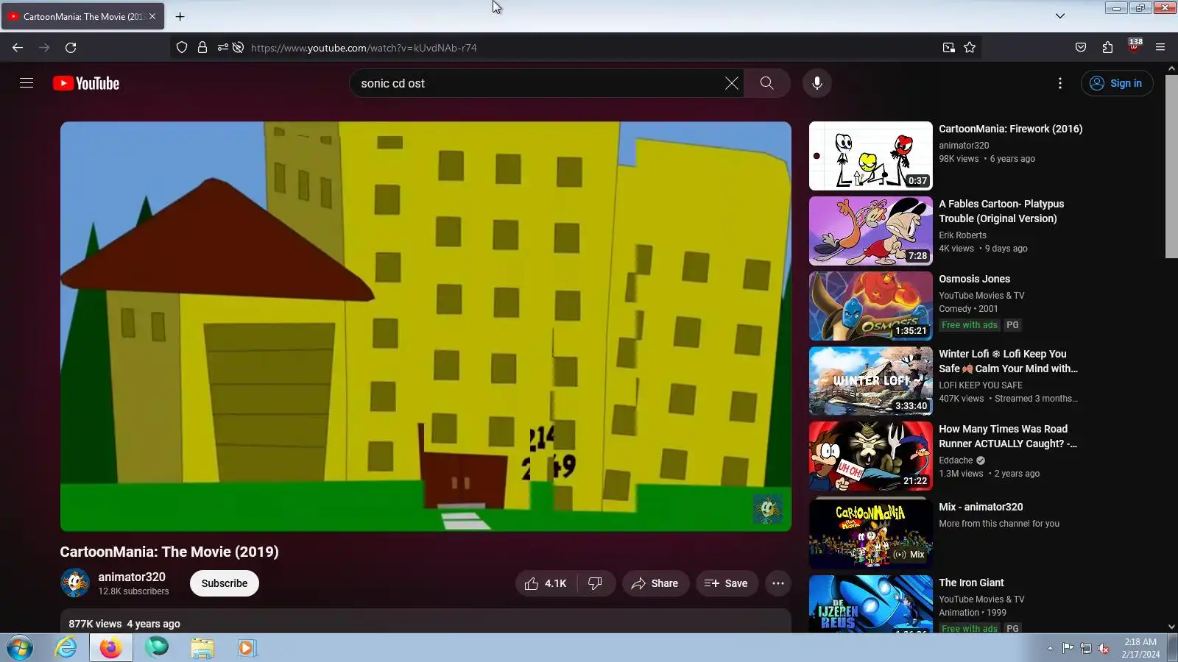
Task: Select the CartoonMania: The Movie tab
Action: point(82,16)
